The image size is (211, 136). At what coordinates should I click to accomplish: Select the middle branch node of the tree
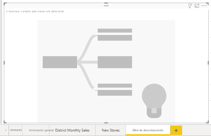pyautogui.click(x=115, y=62)
